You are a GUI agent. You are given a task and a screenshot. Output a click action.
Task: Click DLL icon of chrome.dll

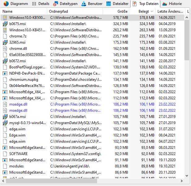click(5, 49)
